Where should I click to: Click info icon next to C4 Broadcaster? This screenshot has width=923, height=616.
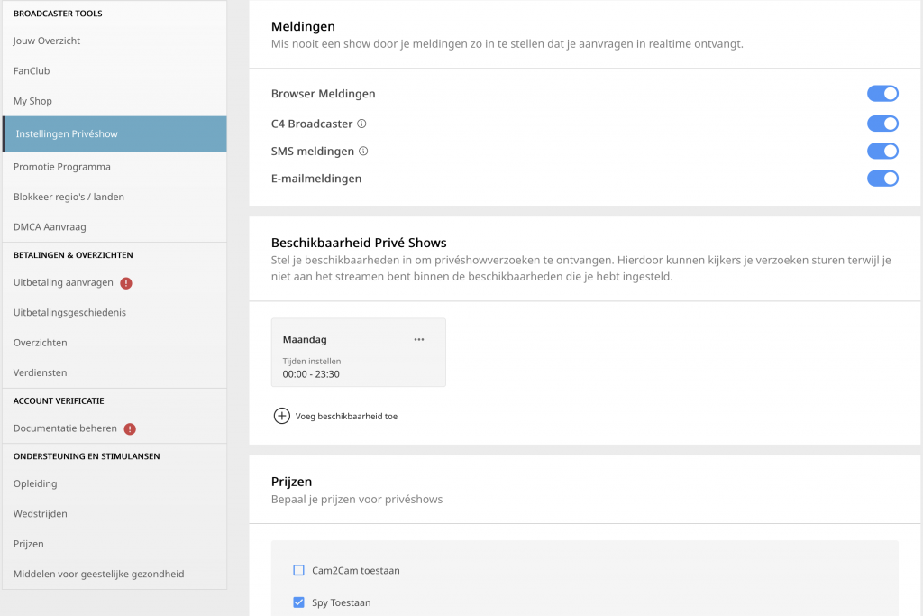[361, 124]
